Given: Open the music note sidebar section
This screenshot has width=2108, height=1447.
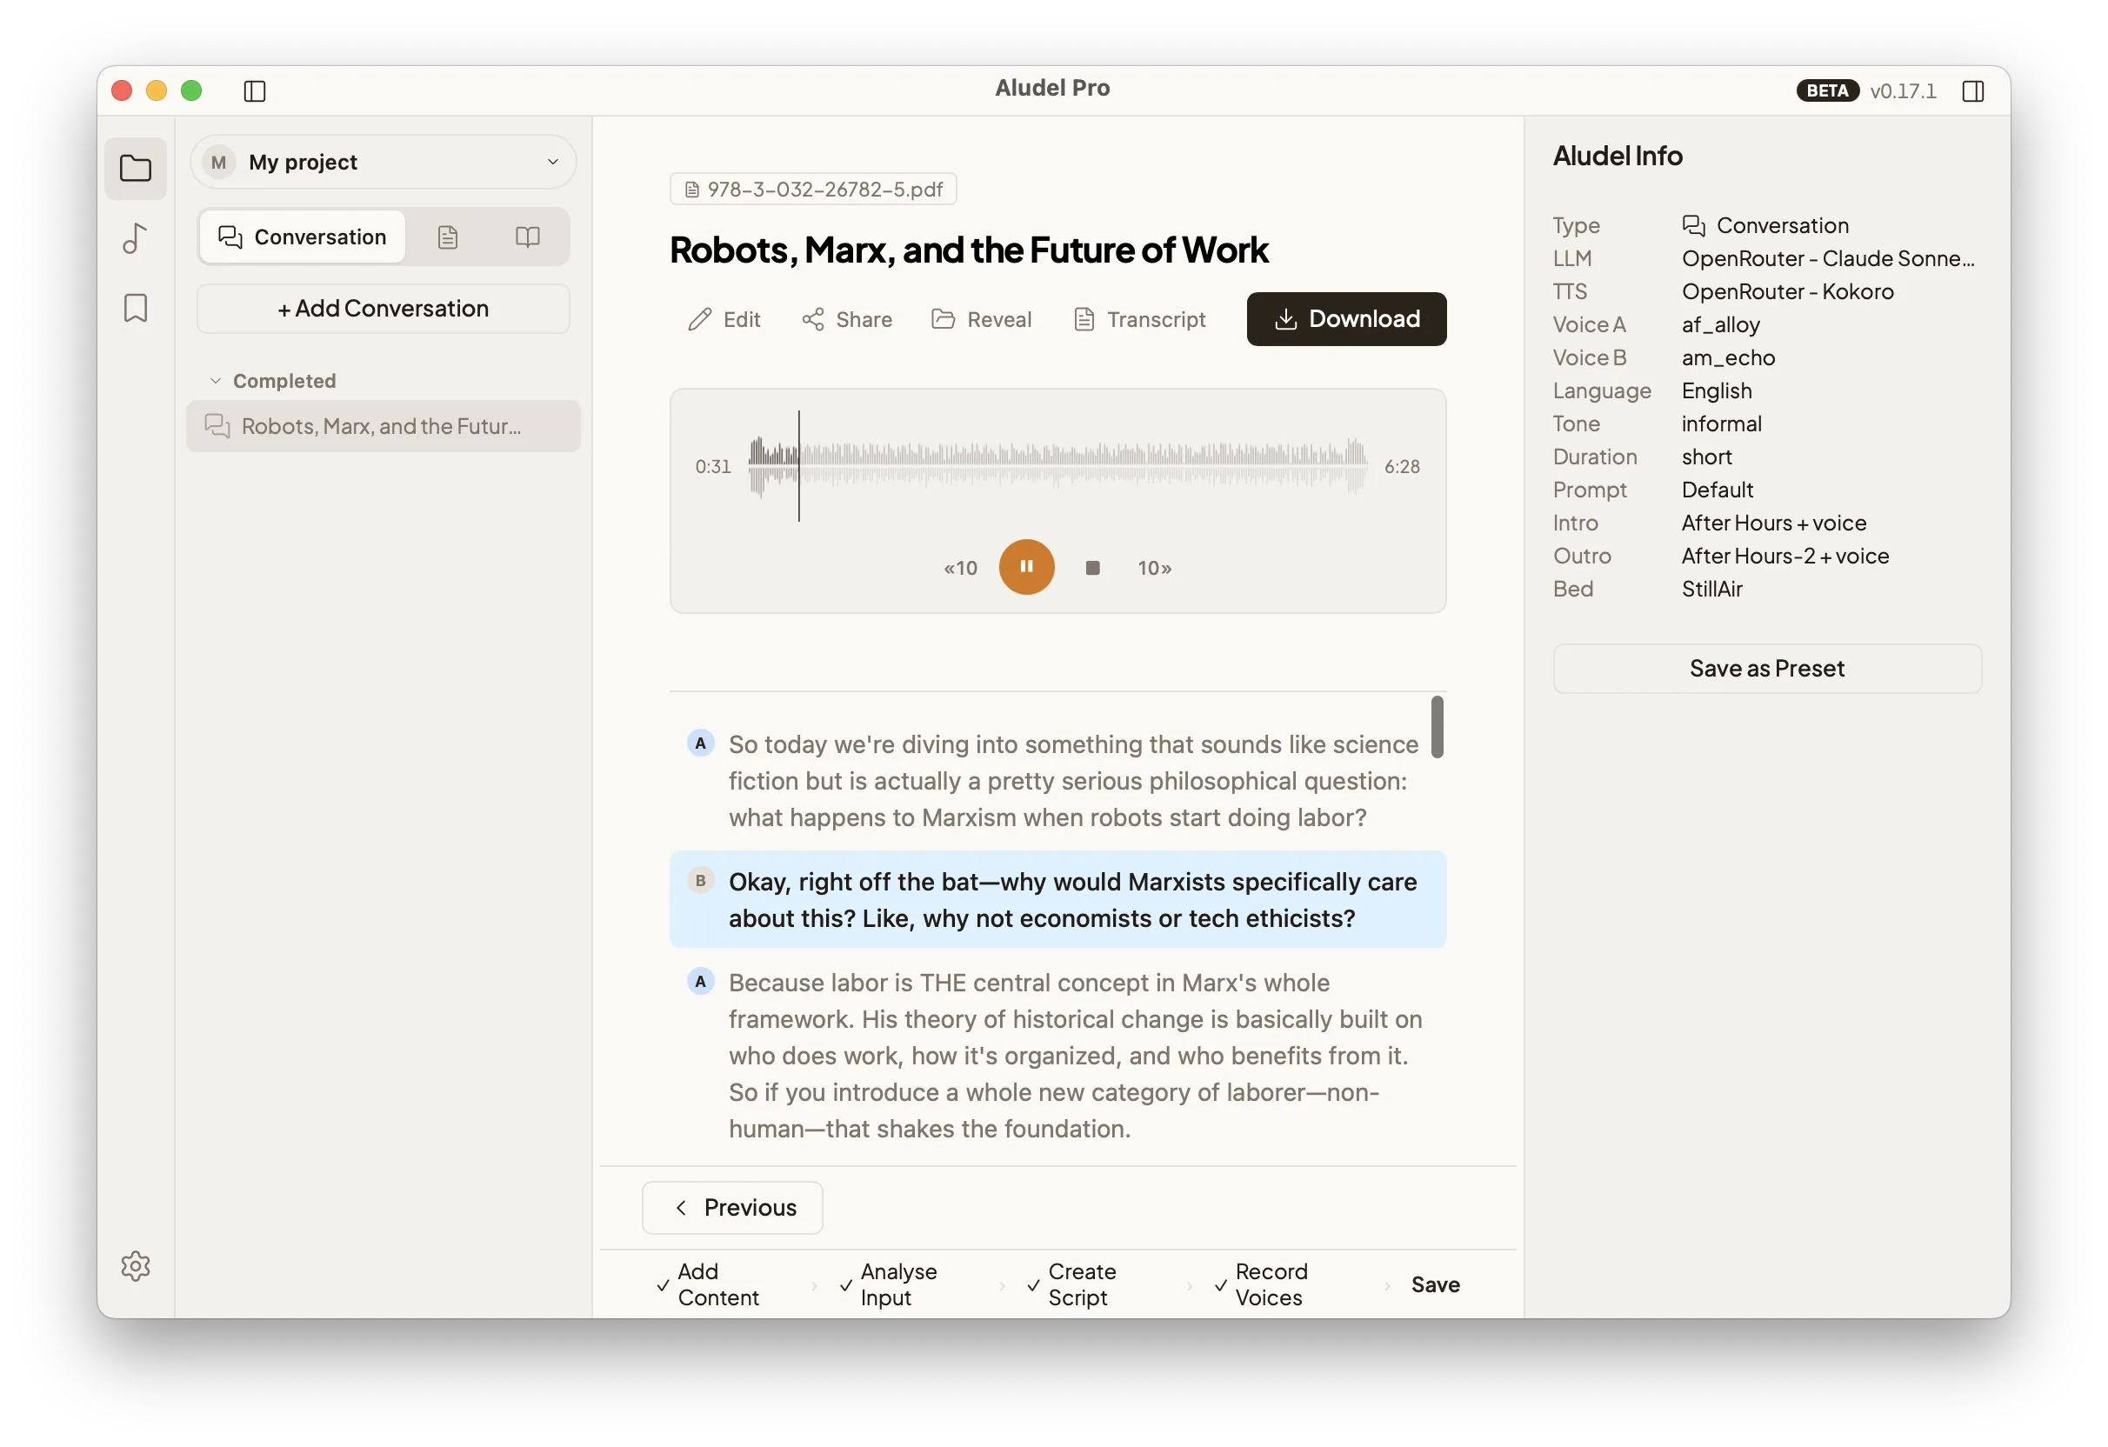Looking at the screenshot, I should click(135, 238).
